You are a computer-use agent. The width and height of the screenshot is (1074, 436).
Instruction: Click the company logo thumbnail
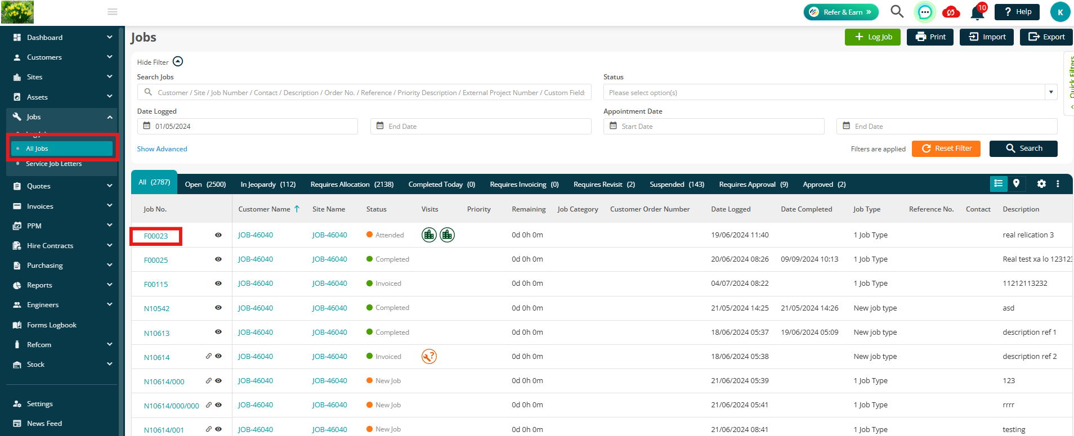(x=17, y=12)
